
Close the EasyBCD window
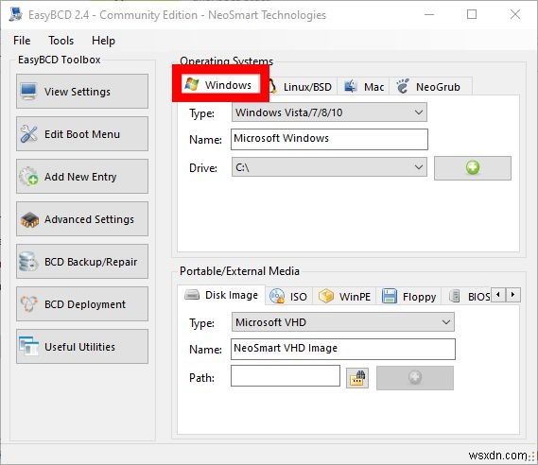click(515, 14)
